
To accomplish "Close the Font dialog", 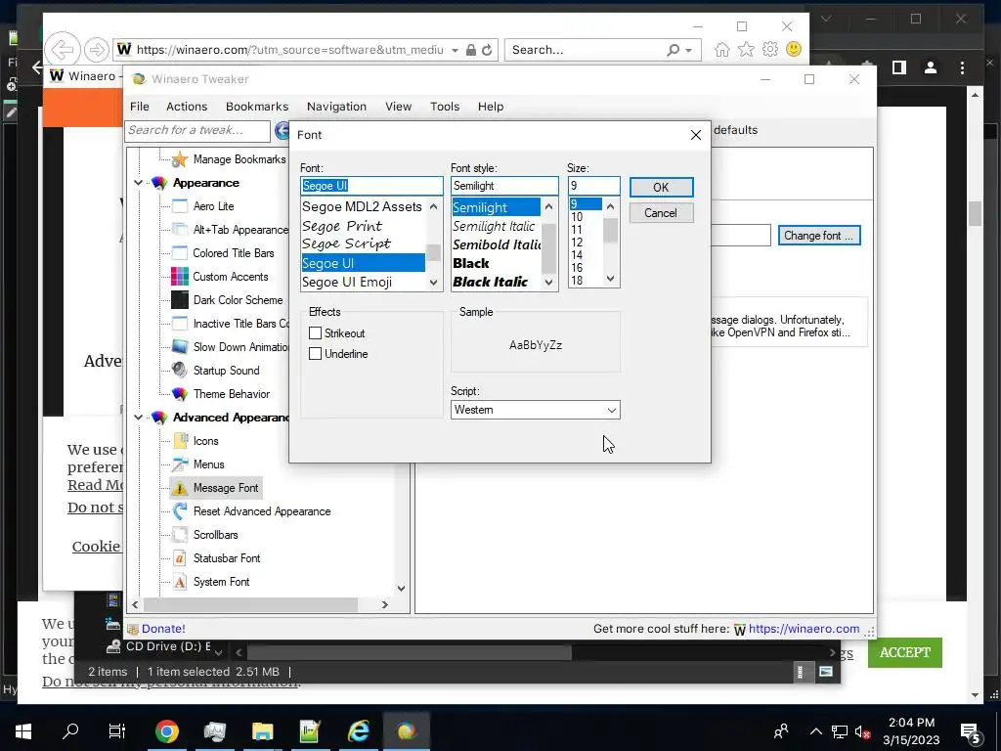I will pos(696,135).
